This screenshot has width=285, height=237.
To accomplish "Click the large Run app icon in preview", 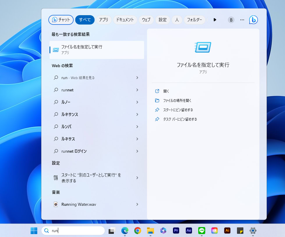I will click(203, 47).
